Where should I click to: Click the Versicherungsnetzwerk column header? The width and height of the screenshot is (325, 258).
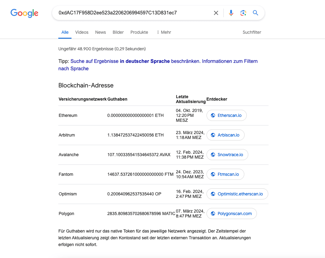[x=83, y=99]
